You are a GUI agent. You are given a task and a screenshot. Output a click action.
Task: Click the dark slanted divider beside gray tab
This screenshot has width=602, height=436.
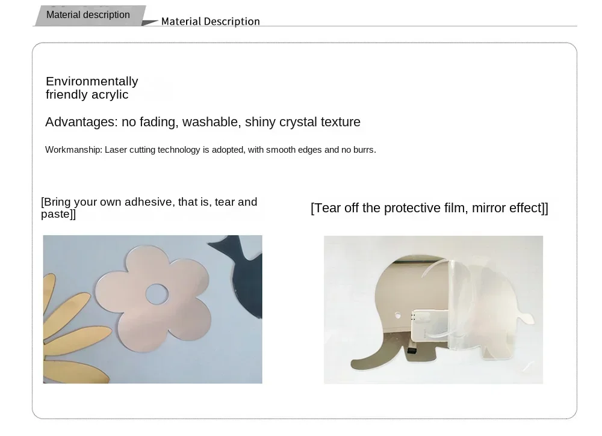[150, 22]
